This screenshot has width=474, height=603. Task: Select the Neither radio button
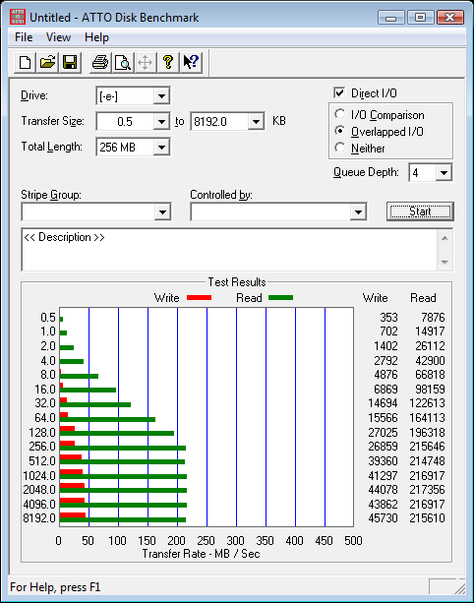339,148
